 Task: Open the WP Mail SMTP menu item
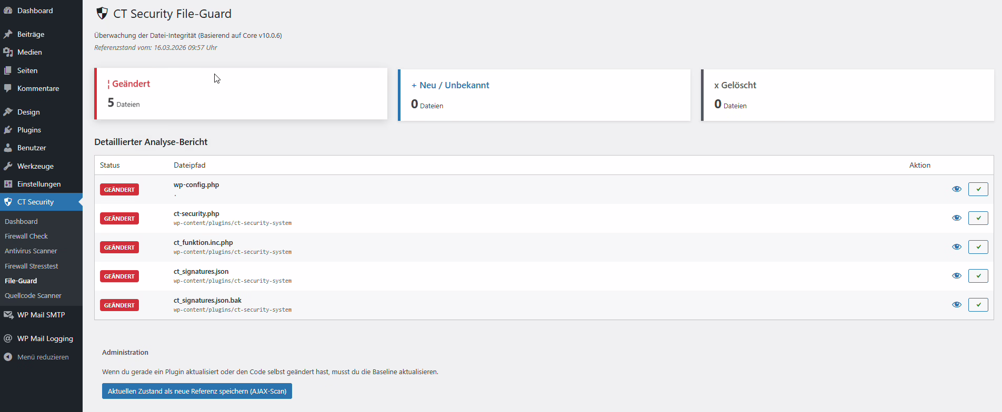(x=41, y=315)
